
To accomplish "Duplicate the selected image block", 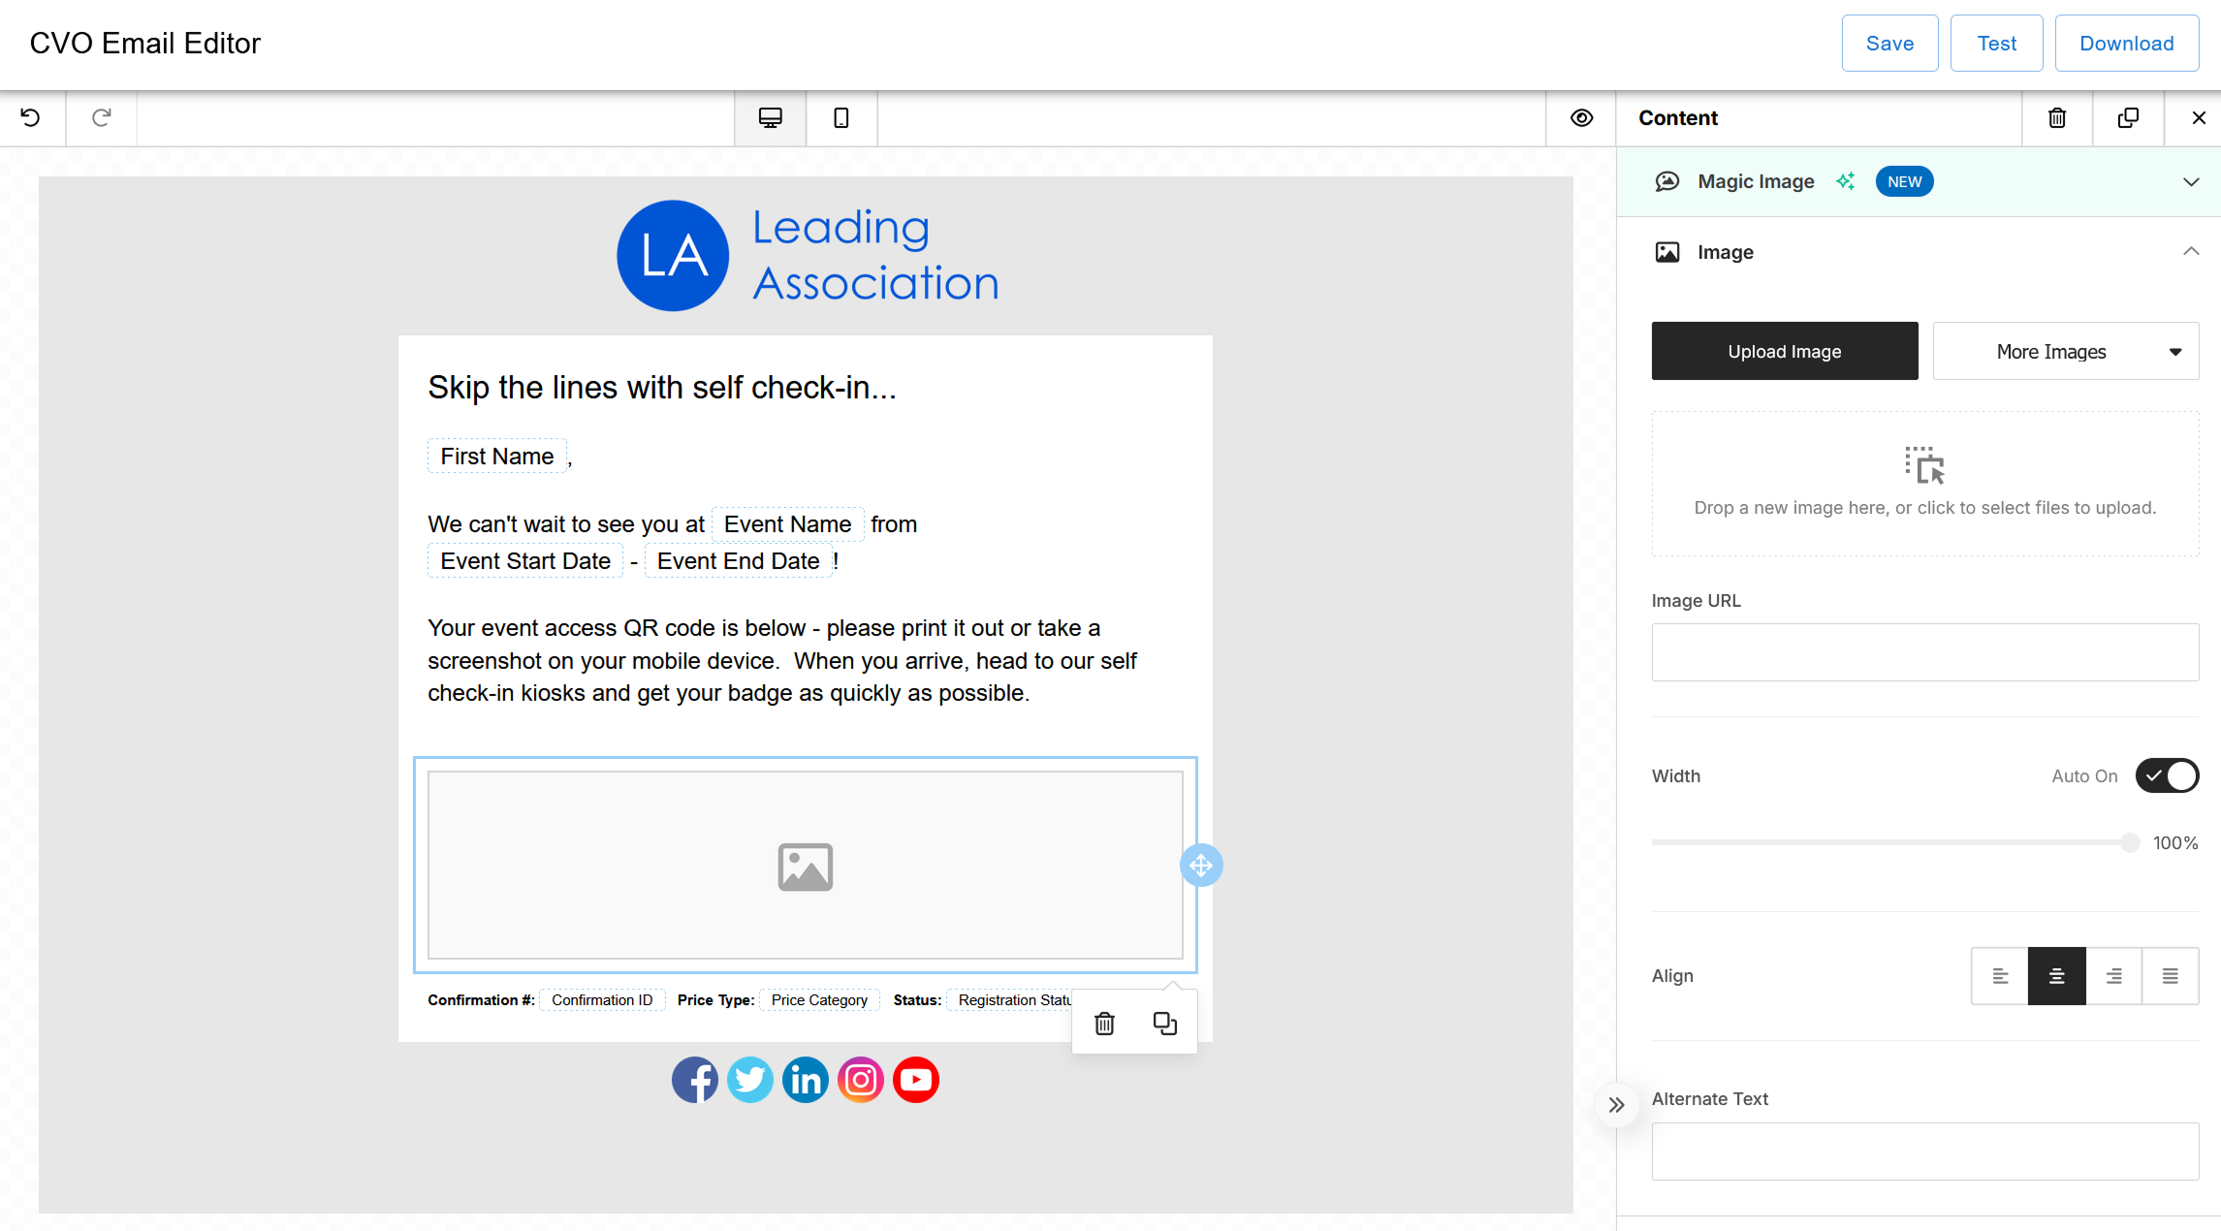I will [1165, 1024].
